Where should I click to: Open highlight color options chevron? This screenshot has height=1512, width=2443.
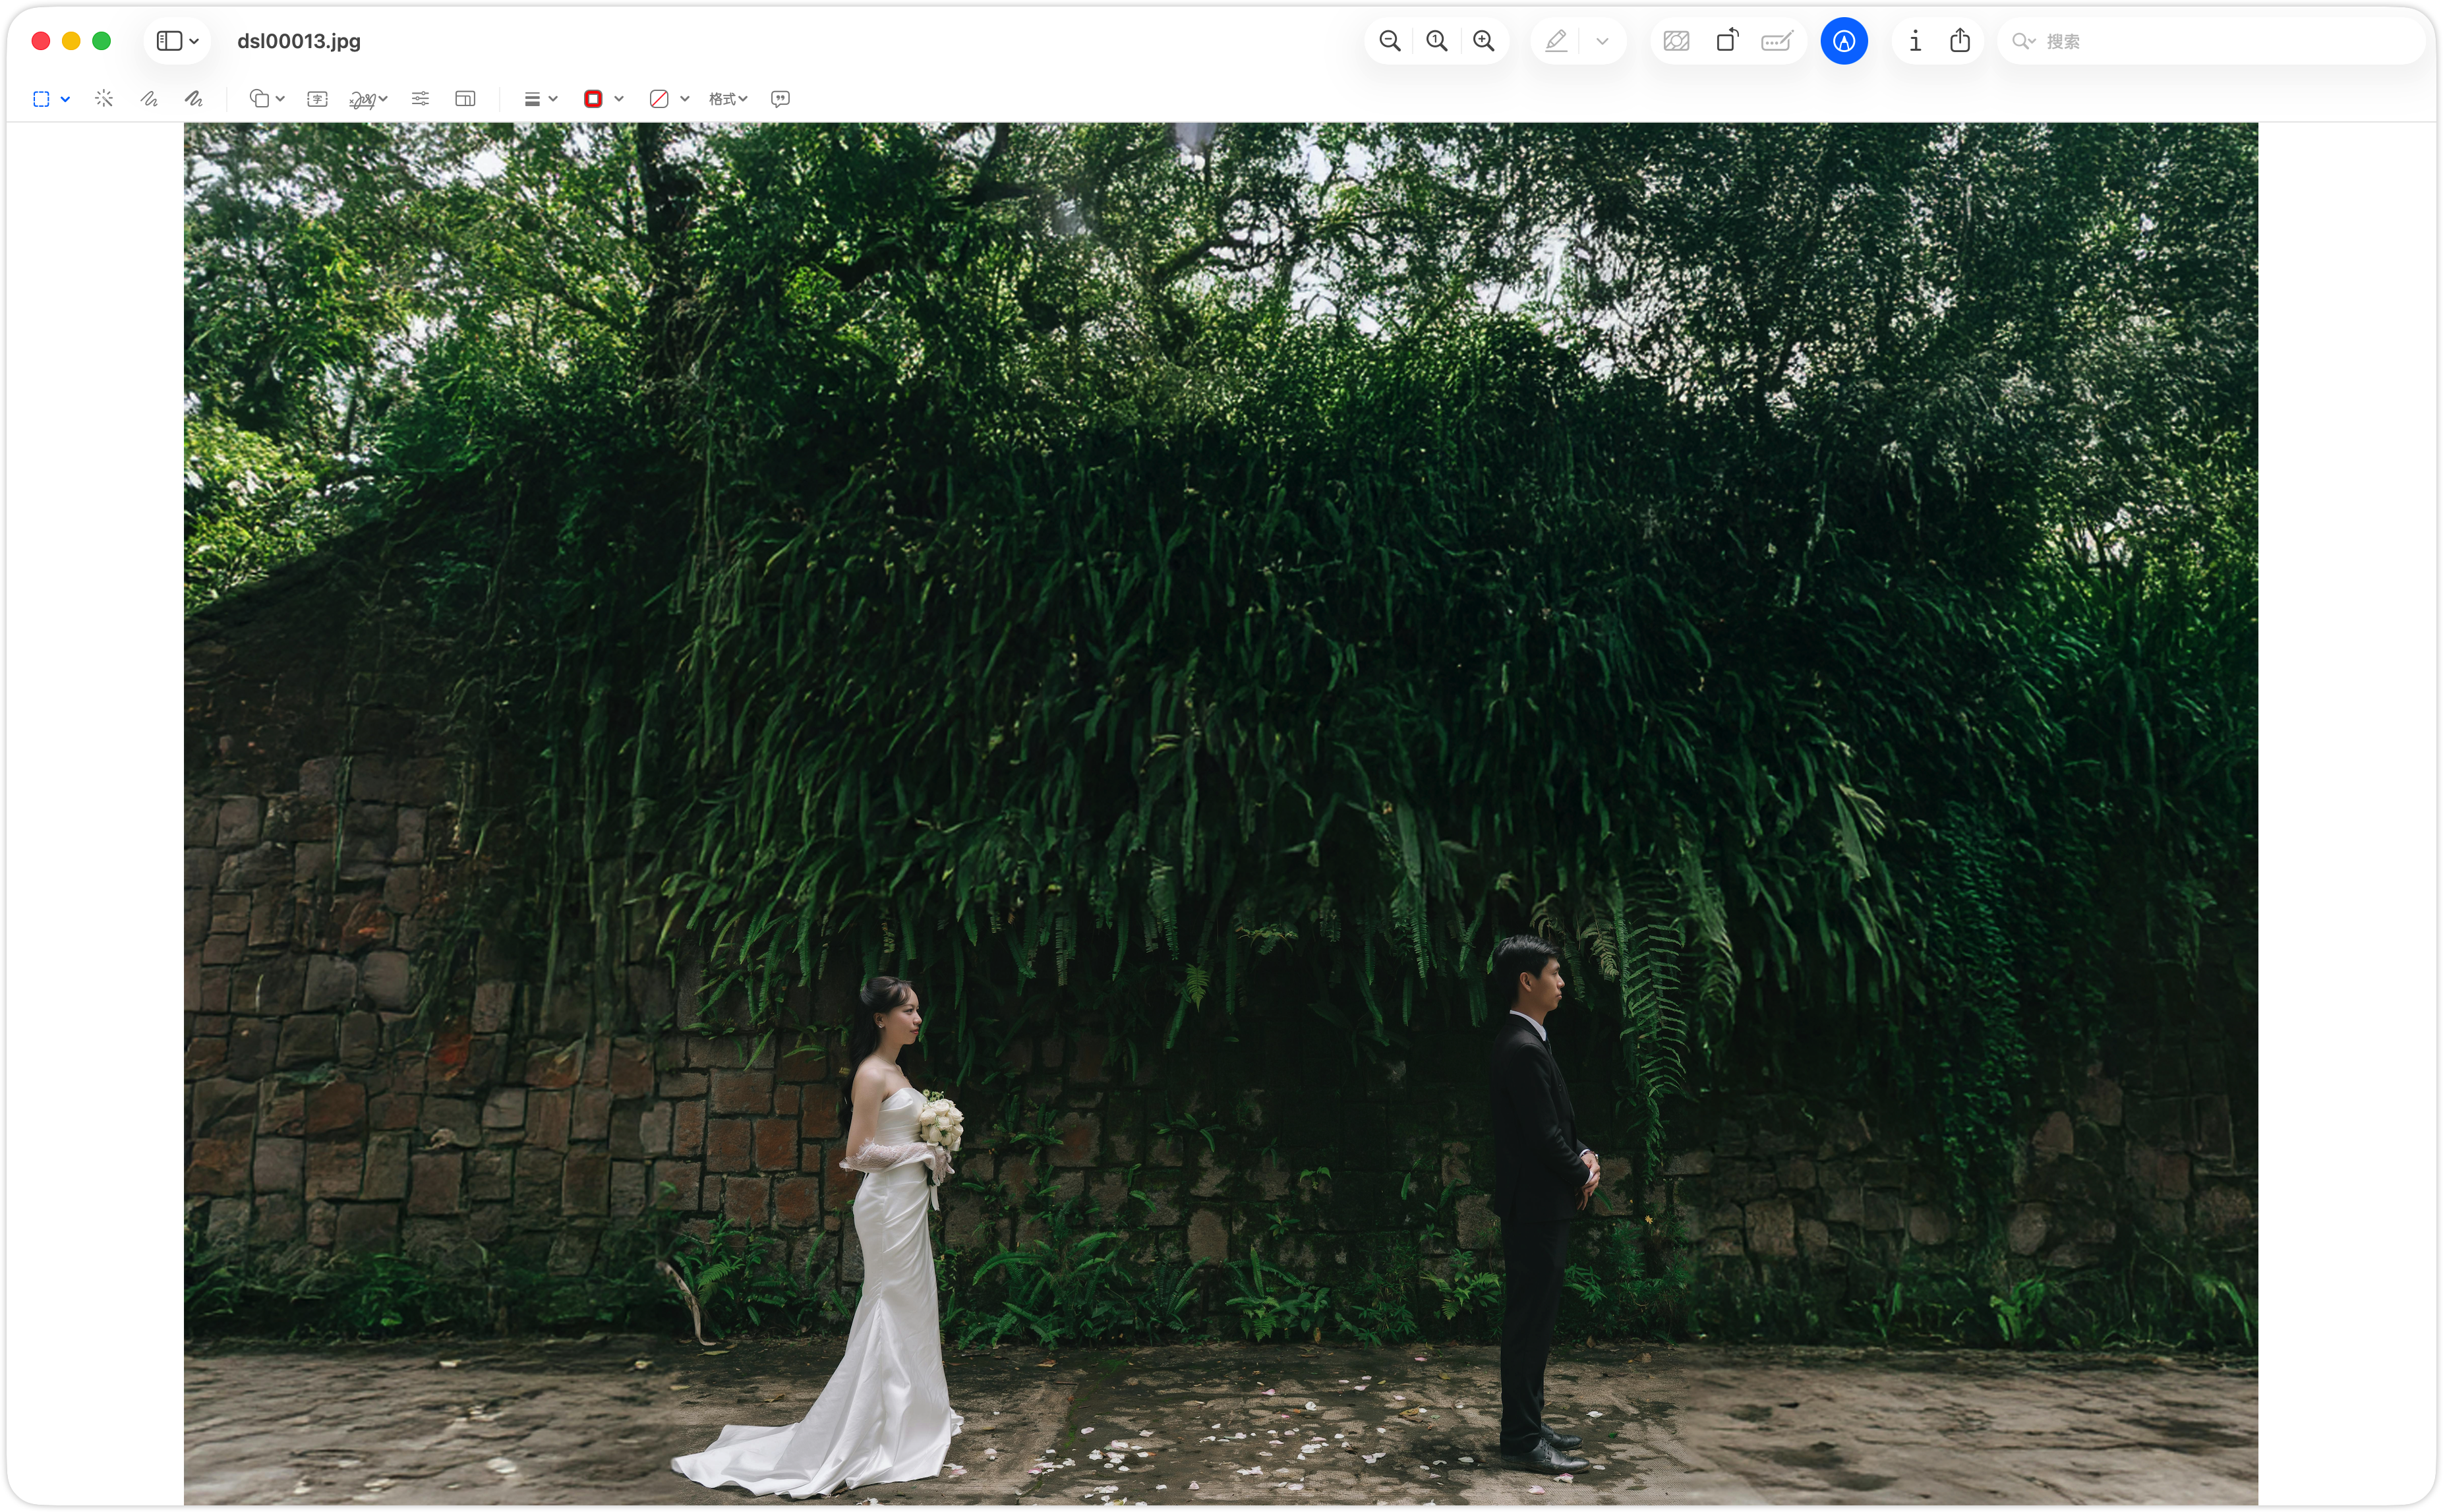point(1602,41)
